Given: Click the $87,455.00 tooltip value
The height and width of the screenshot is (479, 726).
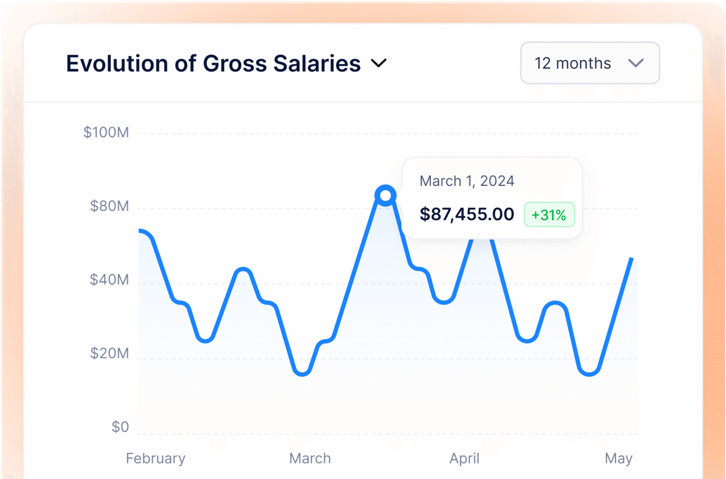Looking at the screenshot, I should tap(467, 214).
